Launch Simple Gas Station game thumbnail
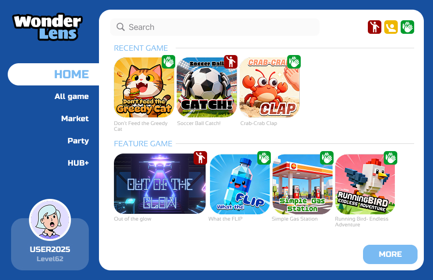Image resolution: width=433 pixels, height=280 pixels. pyautogui.click(x=302, y=184)
